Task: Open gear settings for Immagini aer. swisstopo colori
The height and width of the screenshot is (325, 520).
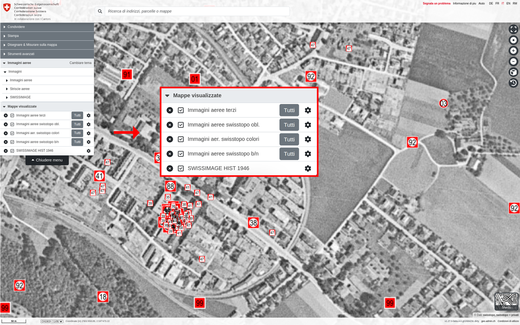Action: point(308,139)
